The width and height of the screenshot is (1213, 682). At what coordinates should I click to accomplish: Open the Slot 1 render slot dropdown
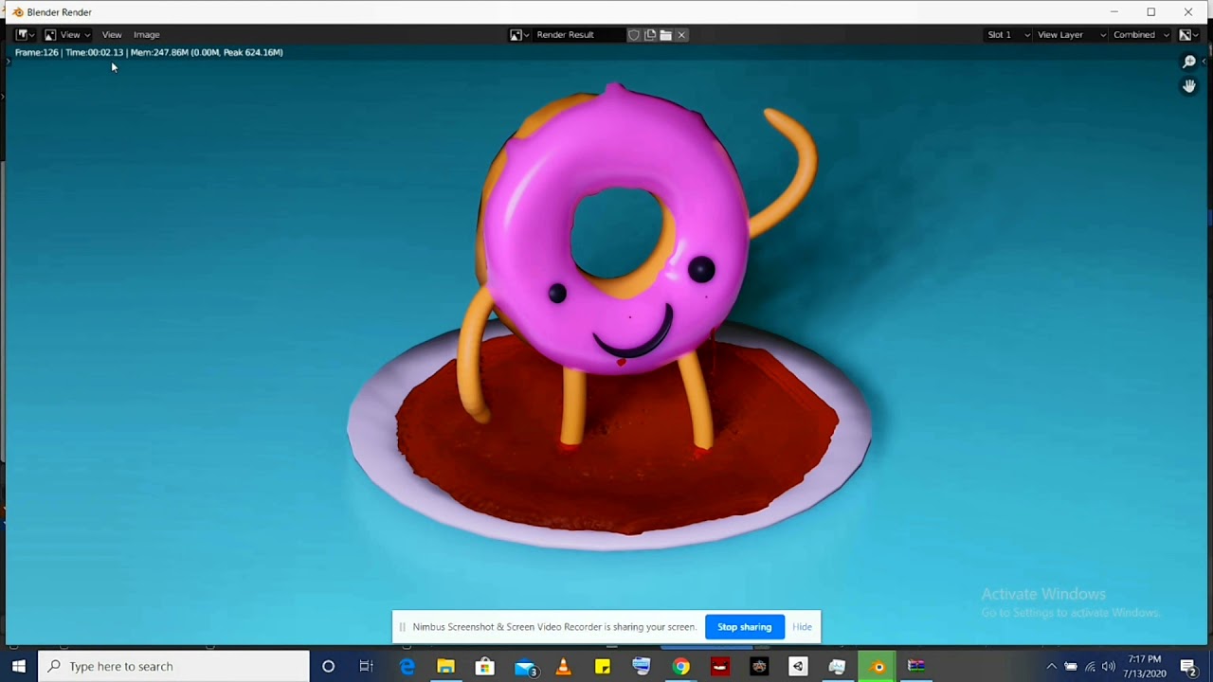pyautogui.click(x=1008, y=35)
